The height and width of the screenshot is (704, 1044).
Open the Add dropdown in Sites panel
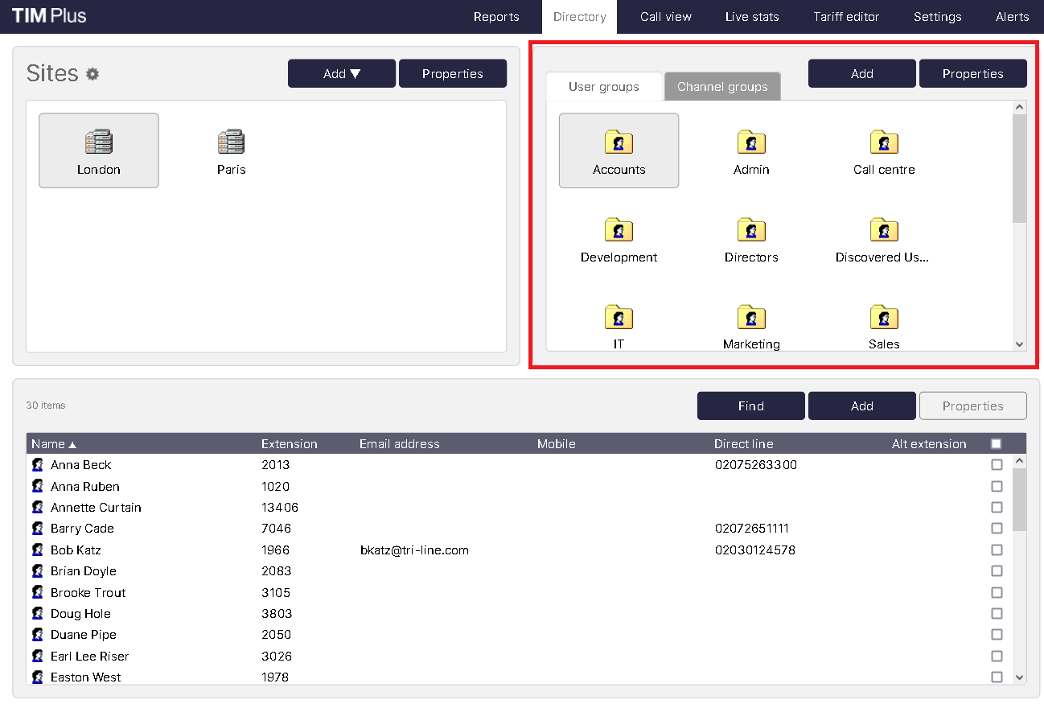(341, 73)
